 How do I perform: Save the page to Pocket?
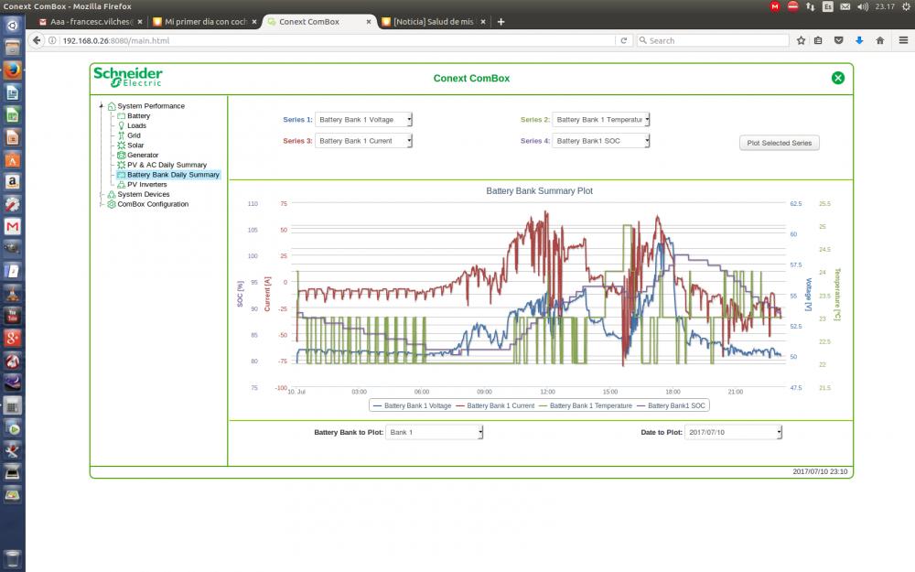click(838, 40)
